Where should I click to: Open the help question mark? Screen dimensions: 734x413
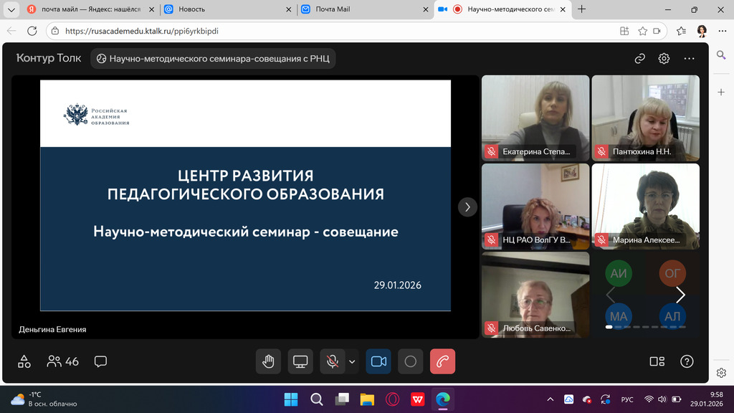tap(687, 361)
